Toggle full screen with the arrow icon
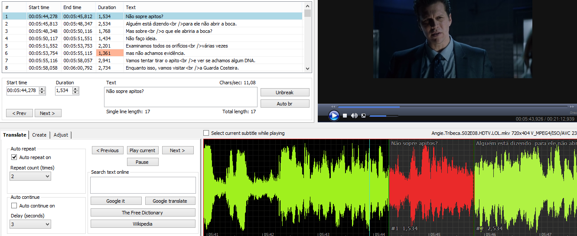The width and height of the screenshot is (577, 236). [363, 115]
